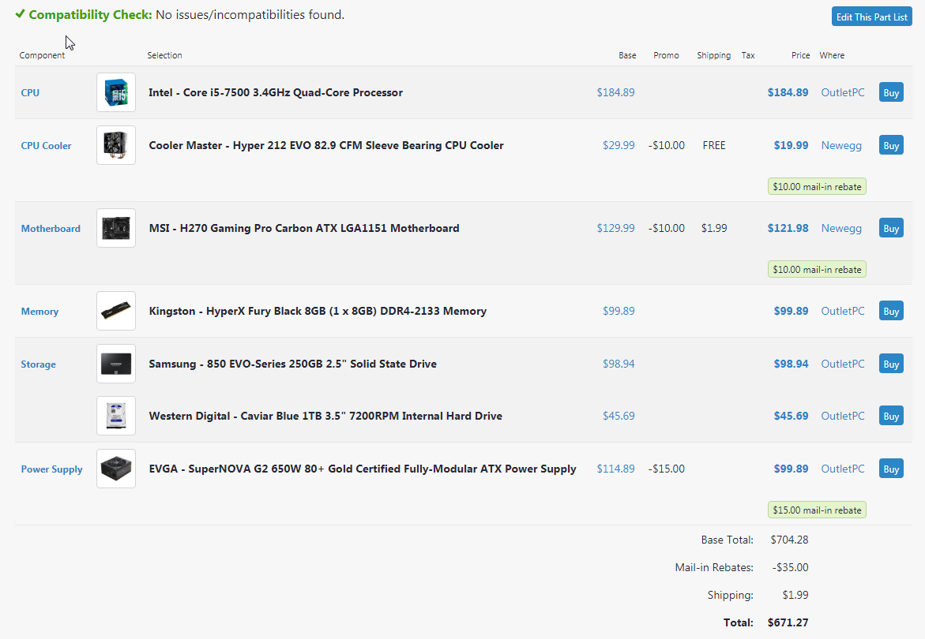Open the Cooler Master Hyper 212 EVO thumbnail
Image resolution: width=925 pixels, height=639 pixels.
[116, 145]
